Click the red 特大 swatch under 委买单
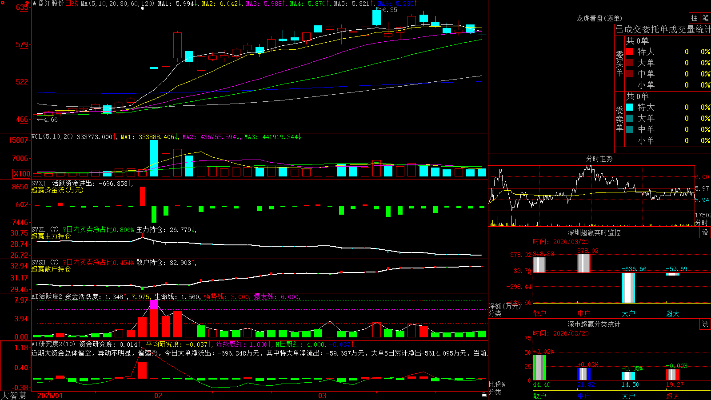 tap(629, 52)
